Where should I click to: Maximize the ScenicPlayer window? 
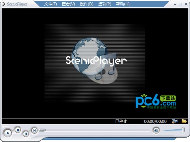tap(180, 4)
